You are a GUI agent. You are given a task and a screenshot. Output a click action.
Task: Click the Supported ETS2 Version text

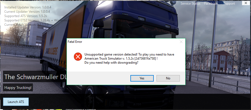click(37, 20)
